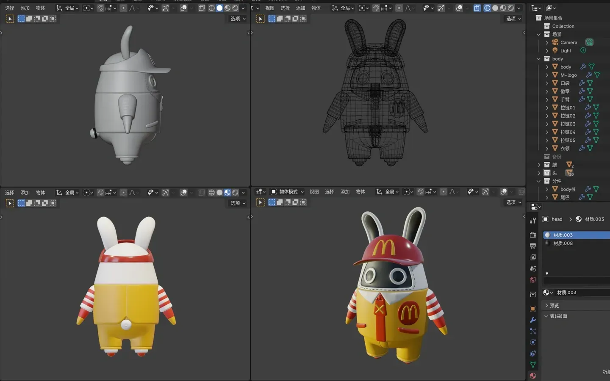Expand the 腿 collection
The width and height of the screenshot is (610, 381).
click(538, 165)
